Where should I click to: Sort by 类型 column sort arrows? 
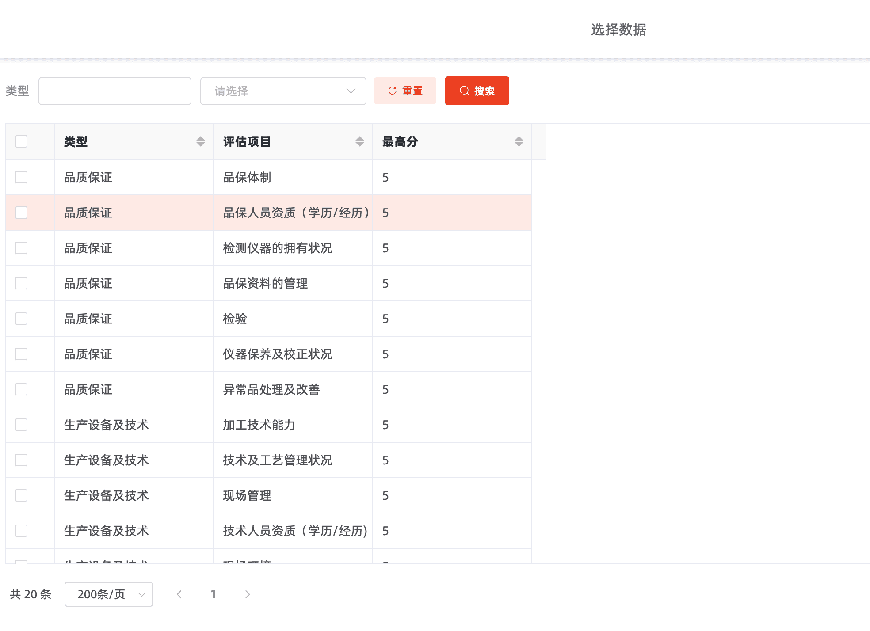tap(201, 141)
